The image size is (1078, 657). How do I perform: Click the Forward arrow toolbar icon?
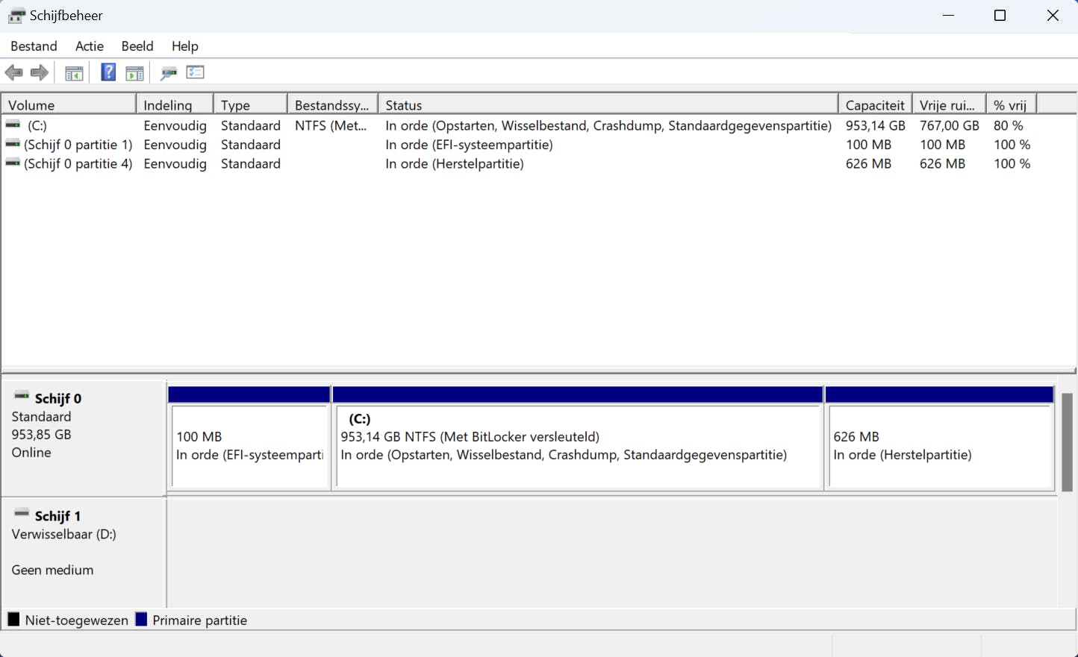pyautogui.click(x=40, y=72)
